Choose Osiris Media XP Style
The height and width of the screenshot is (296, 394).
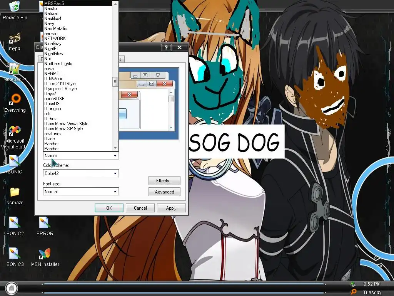[78, 129]
